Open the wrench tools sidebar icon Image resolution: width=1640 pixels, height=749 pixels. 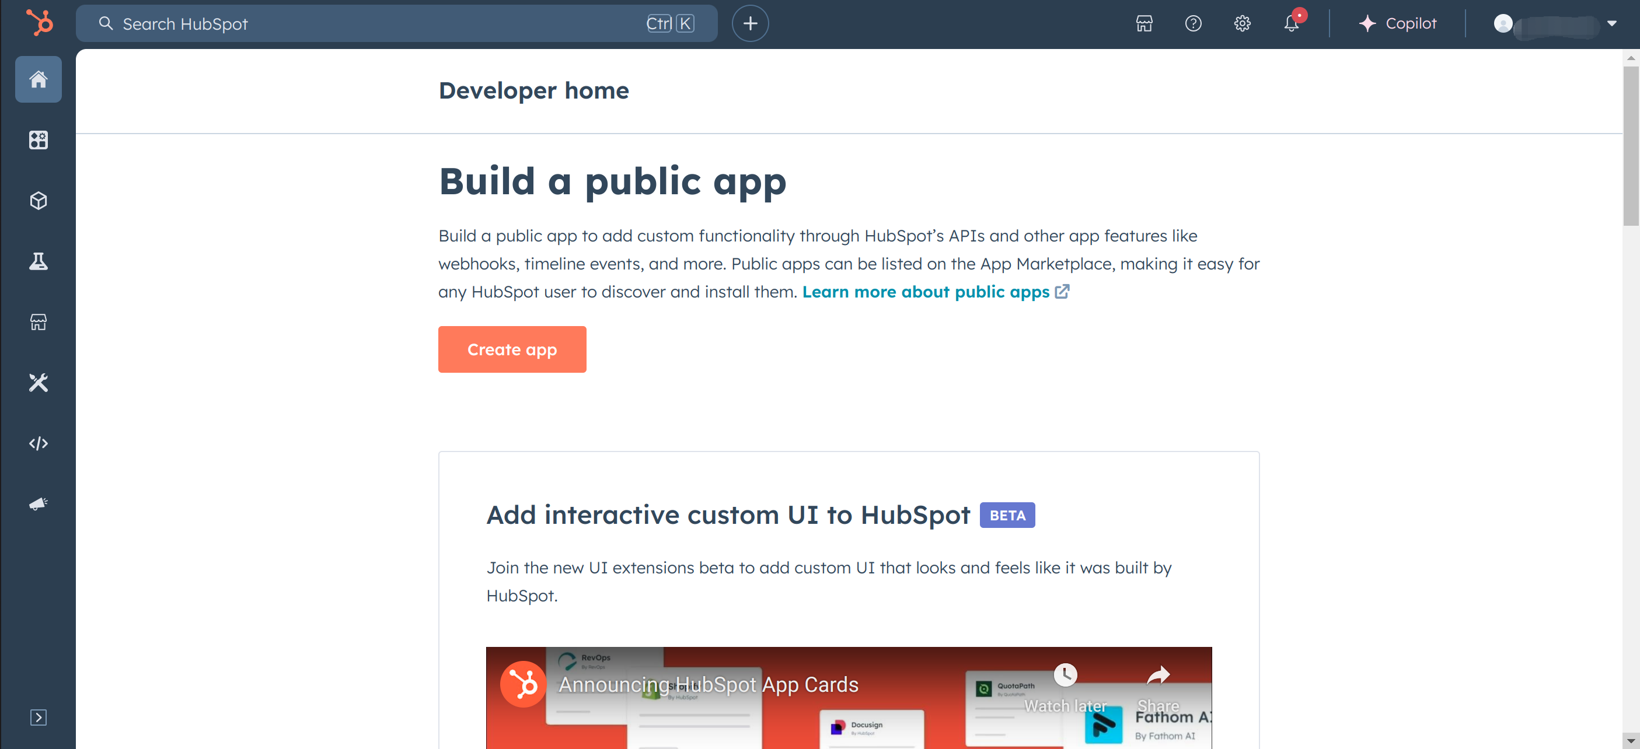[x=38, y=383]
